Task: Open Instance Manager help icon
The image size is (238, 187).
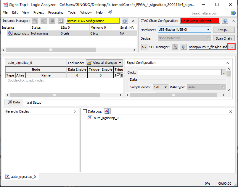Action: point(125,21)
